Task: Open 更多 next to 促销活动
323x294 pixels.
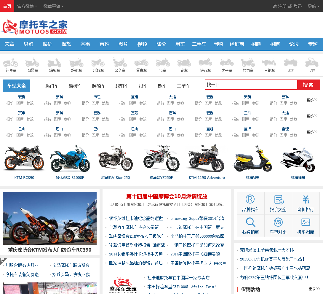Action: pos(314,289)
